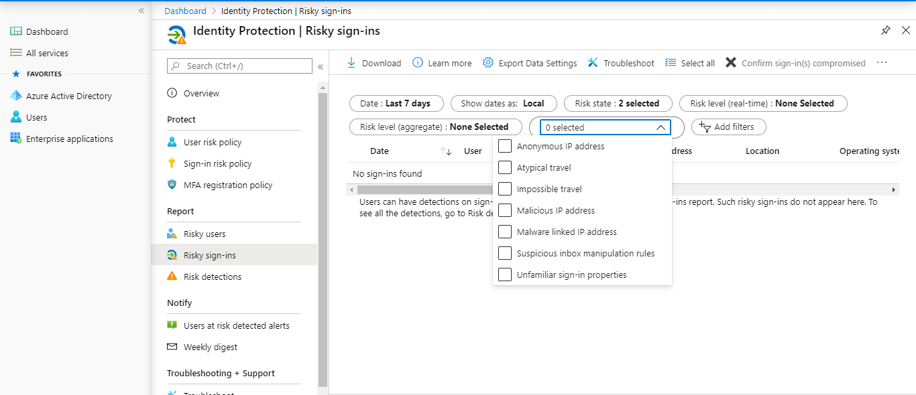Click the Export Data Settings gear icon
The height and width of the screenshot is (395, 916).
[x=488, y=62]
